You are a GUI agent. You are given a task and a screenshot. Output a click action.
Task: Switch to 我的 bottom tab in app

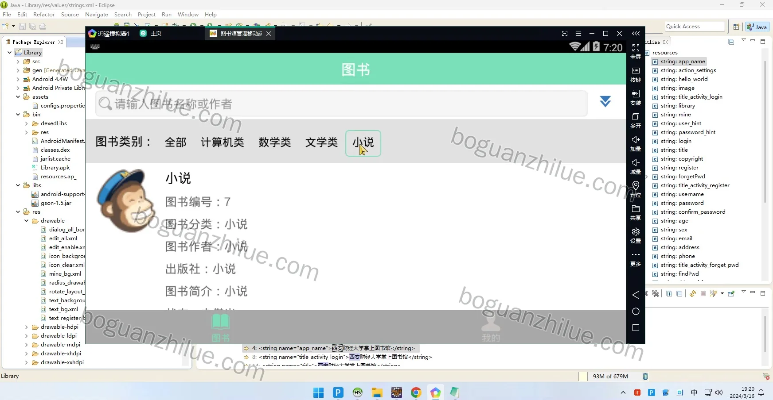point(491,328)
